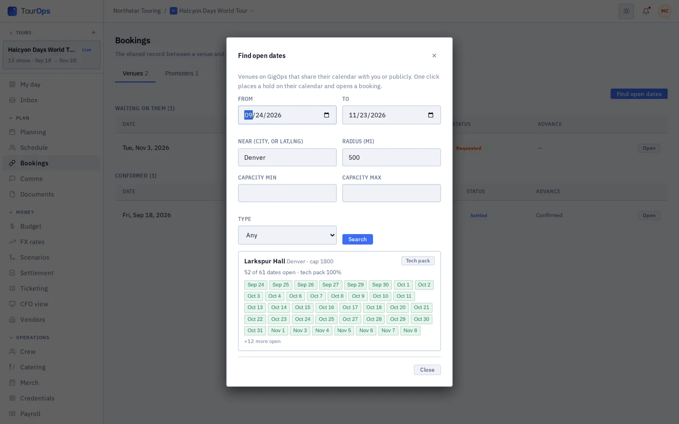Click the blue Search button
Image resolution: width=679 pixels, height=424 pixels.
[x=357, y=239]
